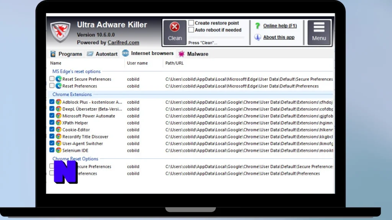Click the red X Clean button
Image resolution: width=392 pixels, height=220 pixels.
point(175,32)
